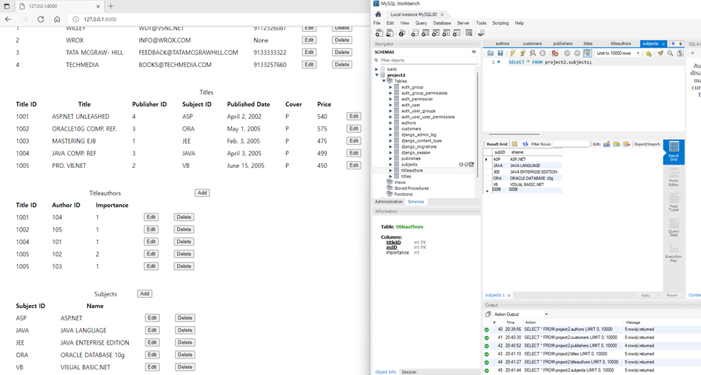The image size is (701, 375).
Task: Click Search table data icon in toolbar
Action: point(468,32)
